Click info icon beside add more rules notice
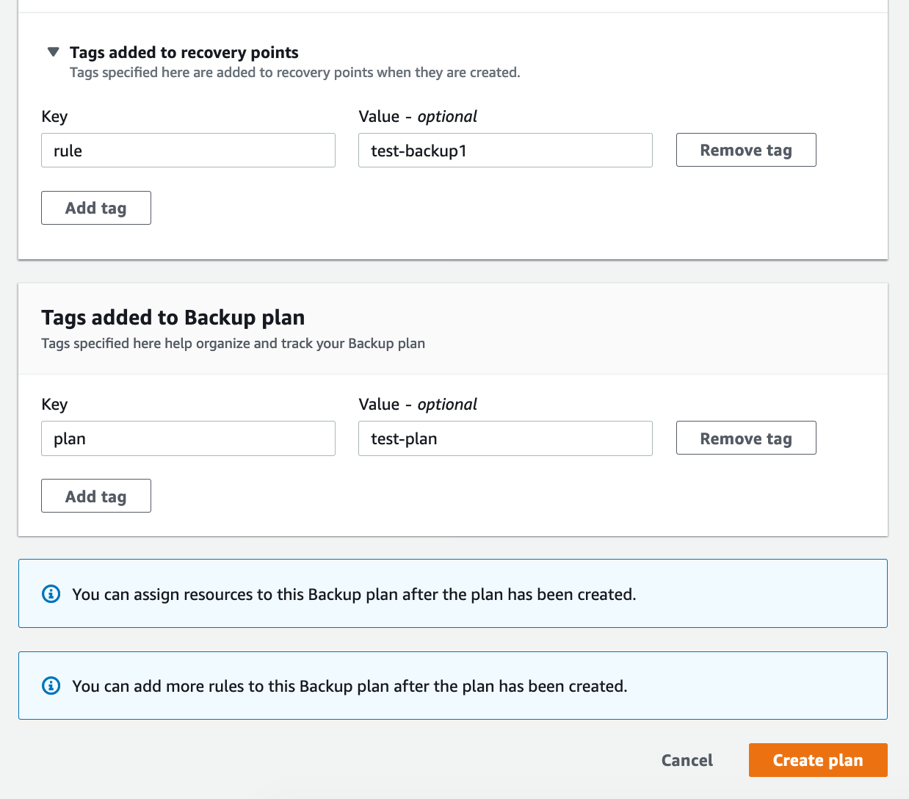The image size is (909, 799). (x=51, y=686)
